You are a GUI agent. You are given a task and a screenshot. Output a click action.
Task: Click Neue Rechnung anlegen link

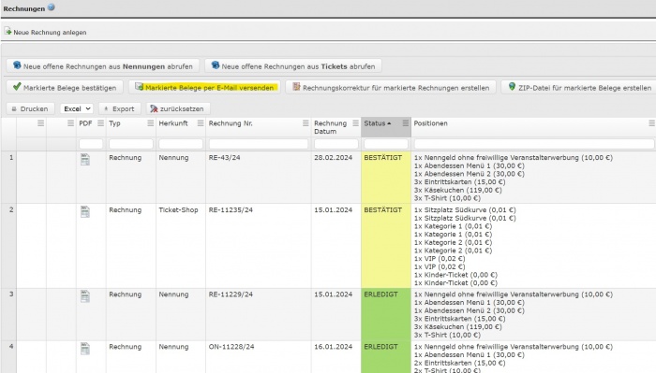pyautogui.click(x=50, y=32)
